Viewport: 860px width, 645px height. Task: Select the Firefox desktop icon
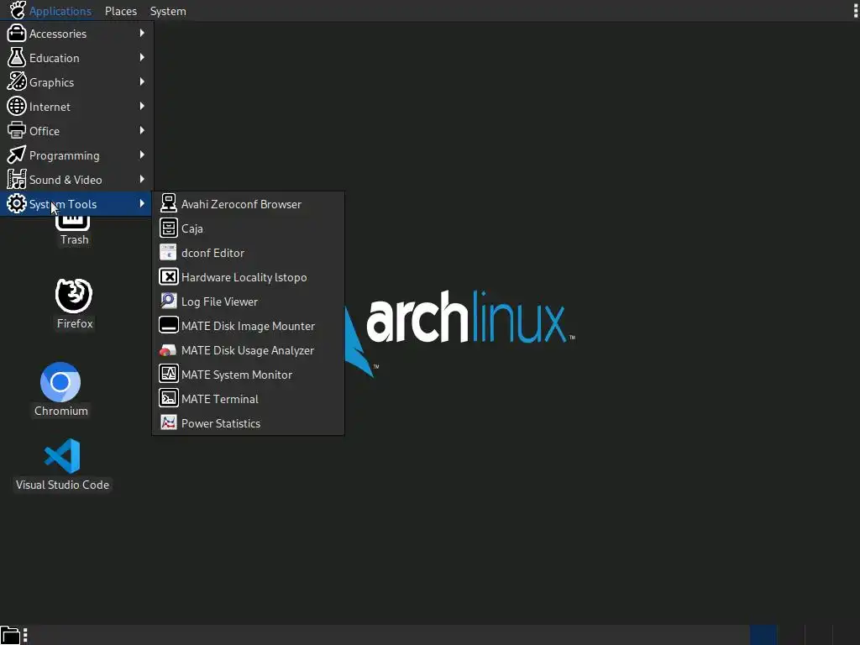click(74, 303)
